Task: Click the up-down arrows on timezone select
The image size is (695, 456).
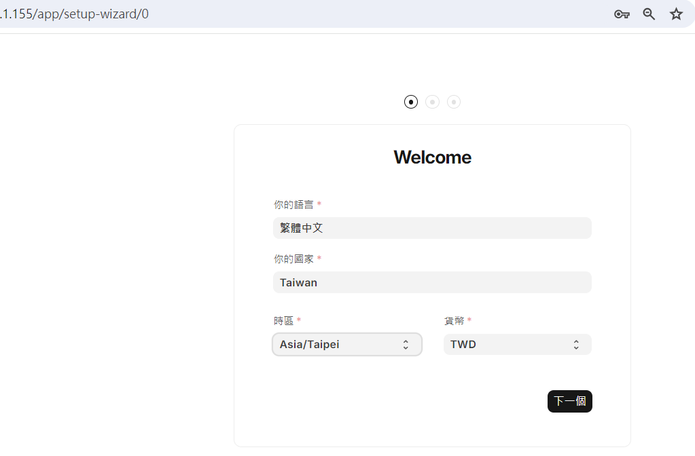Action: [x=406, y=345]
